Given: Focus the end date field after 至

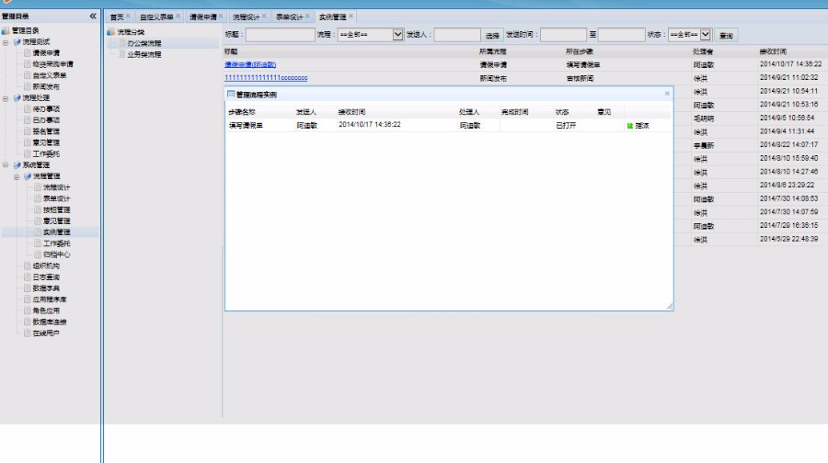Looking at the screenshot, I should pyautogui.click(x=622, y=35).
